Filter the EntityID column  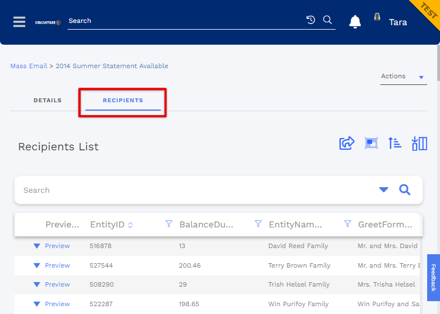(x=169, y=223)
